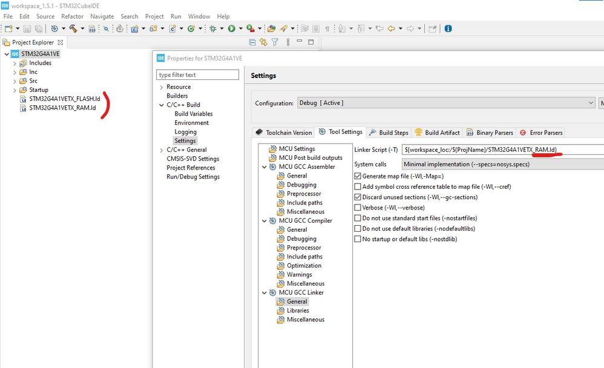Select STM32G4A1VETX_RAM.ld file
The image size is (604, 368).
pyautogui.click(x=62, y=108)
